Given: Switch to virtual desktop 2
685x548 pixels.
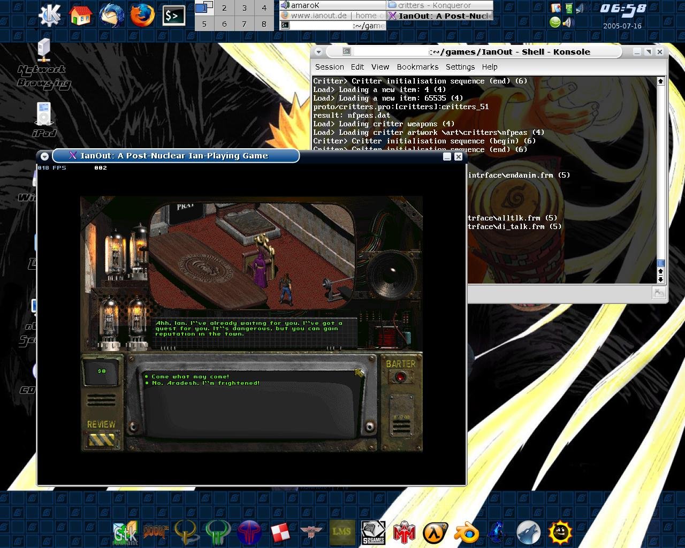Looking at the screenshot, I should (x=224, y=8).
